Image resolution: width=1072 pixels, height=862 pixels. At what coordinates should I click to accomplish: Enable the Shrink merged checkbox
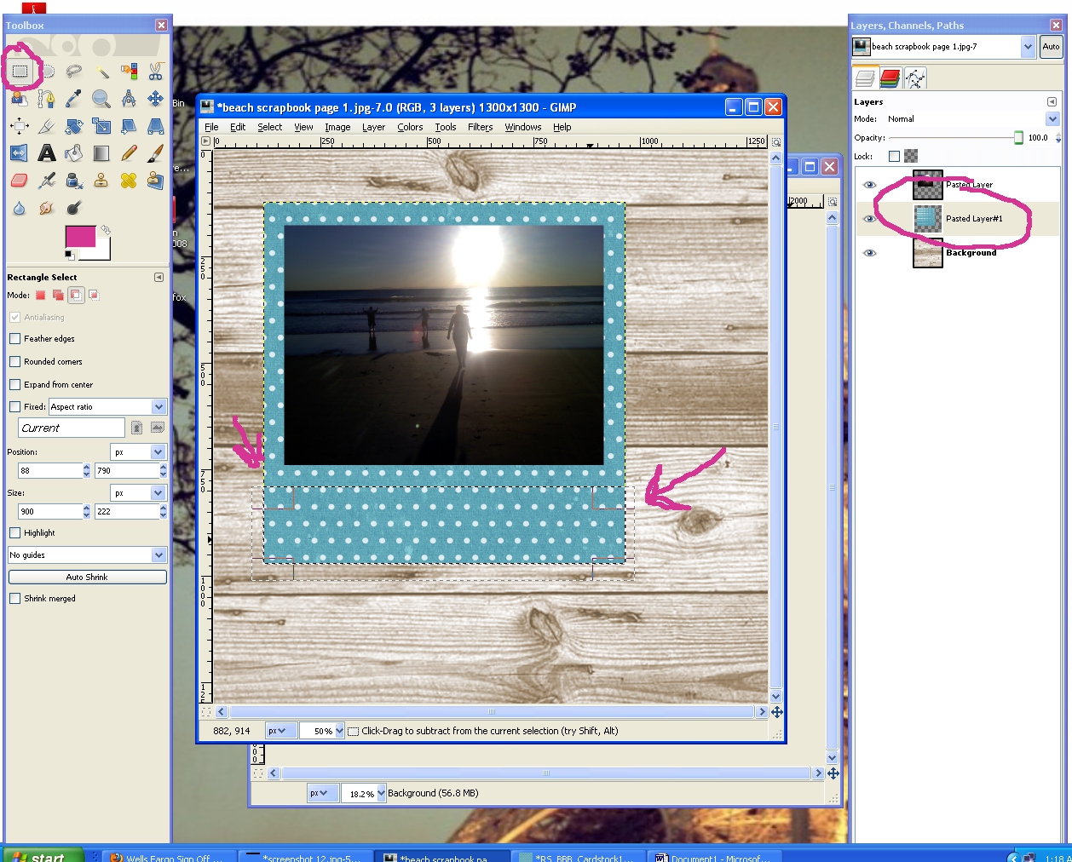(x=14, y=599)
